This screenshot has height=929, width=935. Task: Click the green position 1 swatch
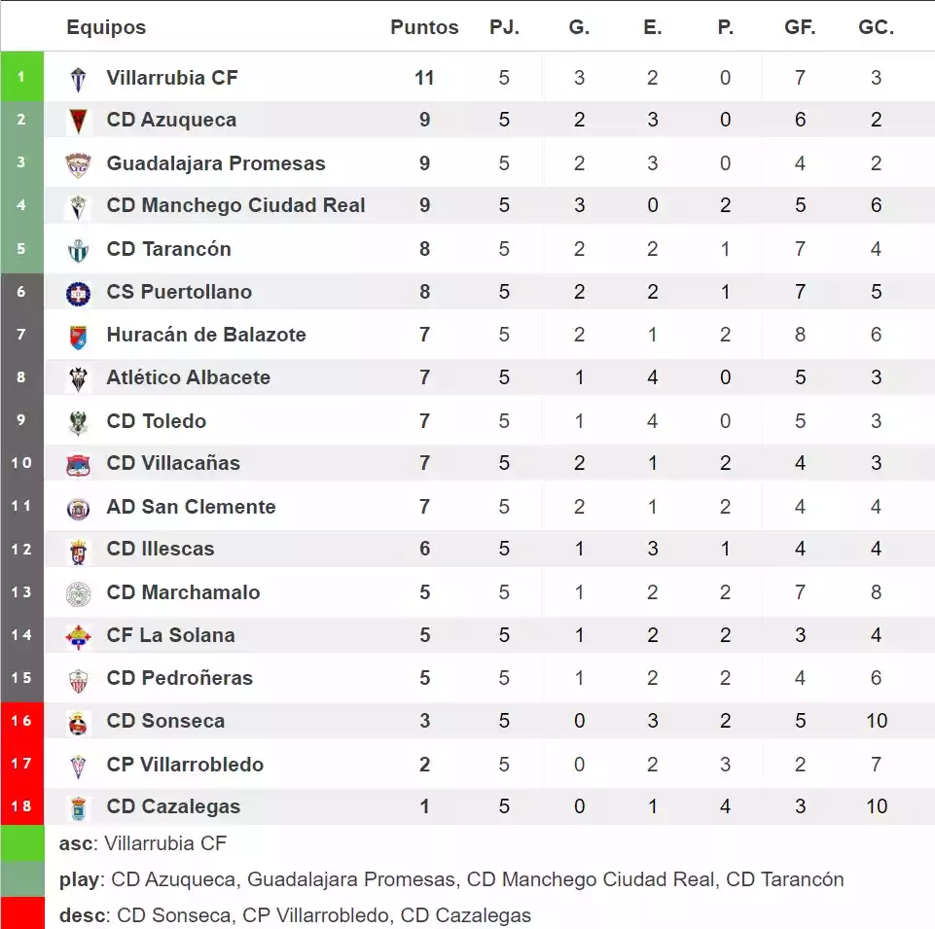[21, 77]
